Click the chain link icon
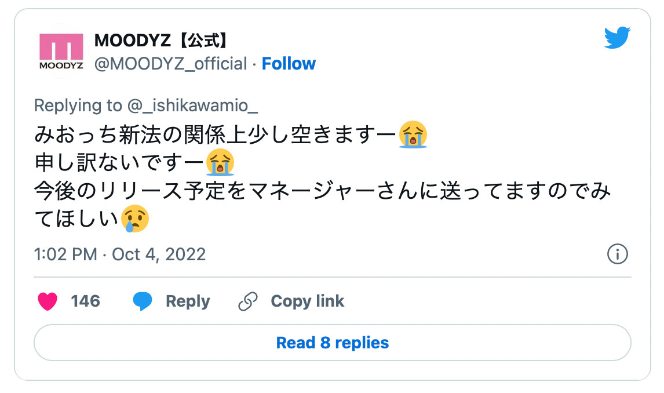 coord(248,301)
